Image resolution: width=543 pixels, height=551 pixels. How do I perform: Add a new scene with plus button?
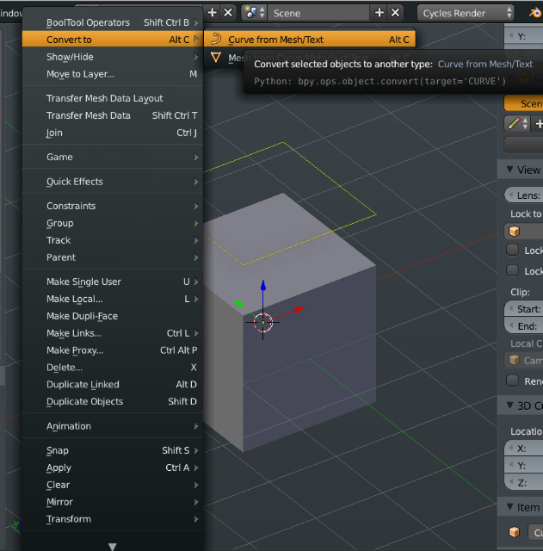tap(379, 13)
